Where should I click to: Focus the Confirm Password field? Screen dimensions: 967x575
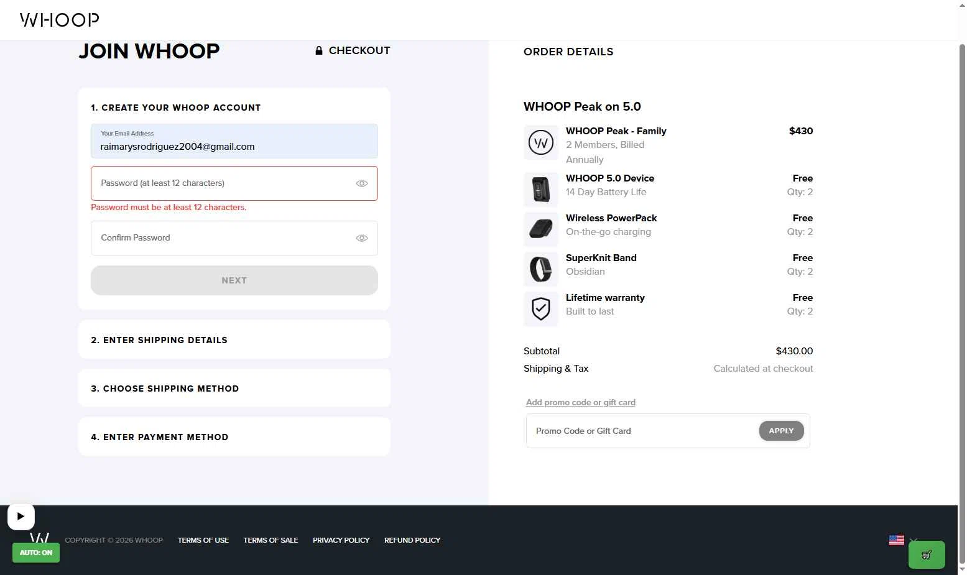[234, 238]
